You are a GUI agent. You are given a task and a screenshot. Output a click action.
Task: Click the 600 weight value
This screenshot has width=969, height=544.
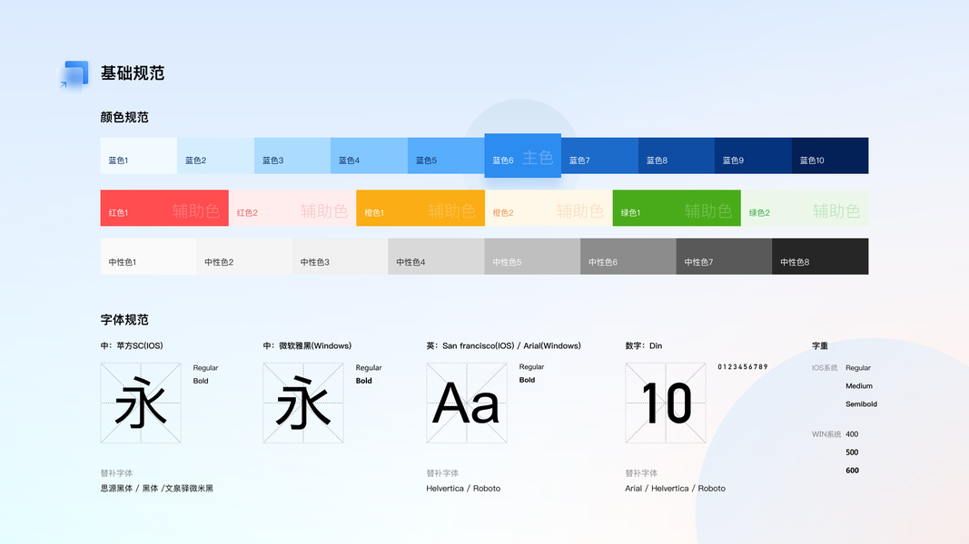[x=852, y=471]
